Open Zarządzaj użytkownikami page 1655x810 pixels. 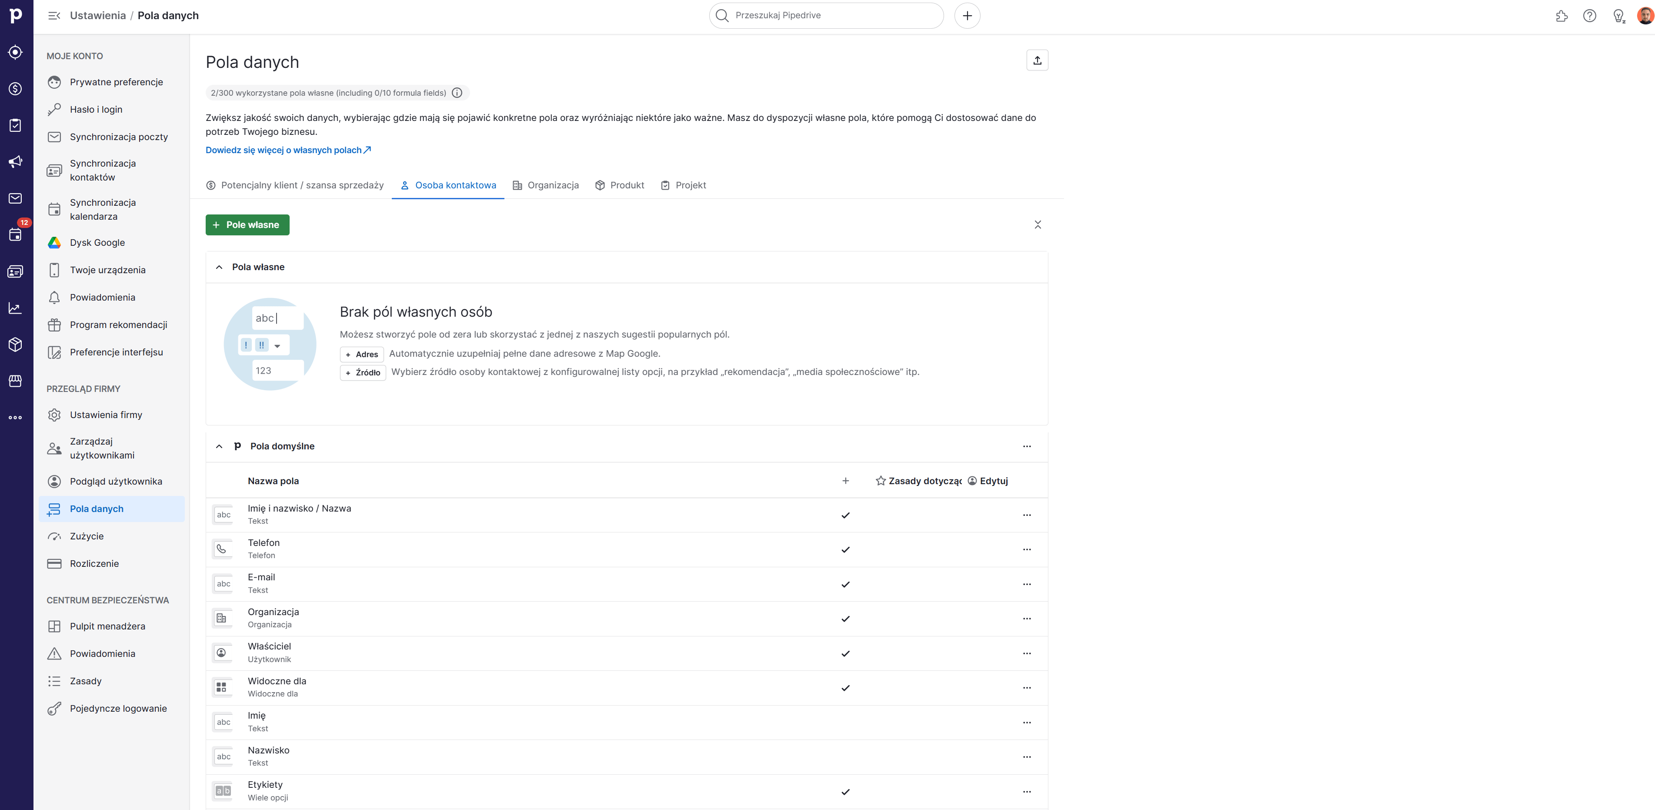(112, 448)
